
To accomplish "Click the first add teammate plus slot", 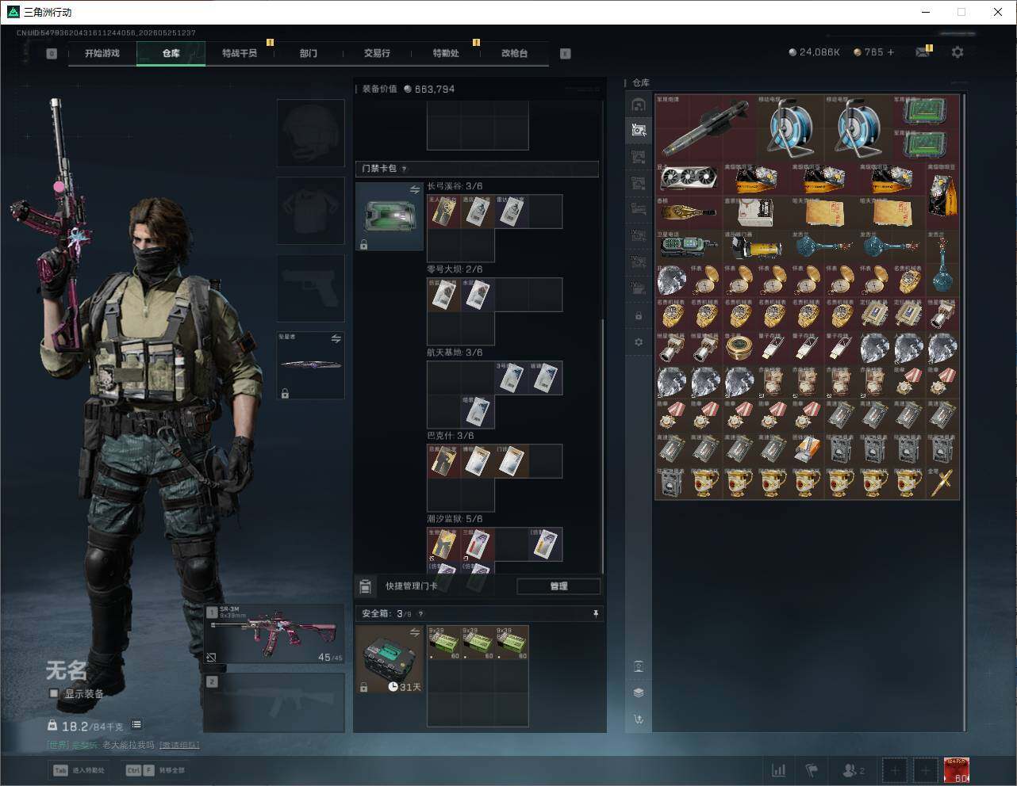I will point(895,770).
